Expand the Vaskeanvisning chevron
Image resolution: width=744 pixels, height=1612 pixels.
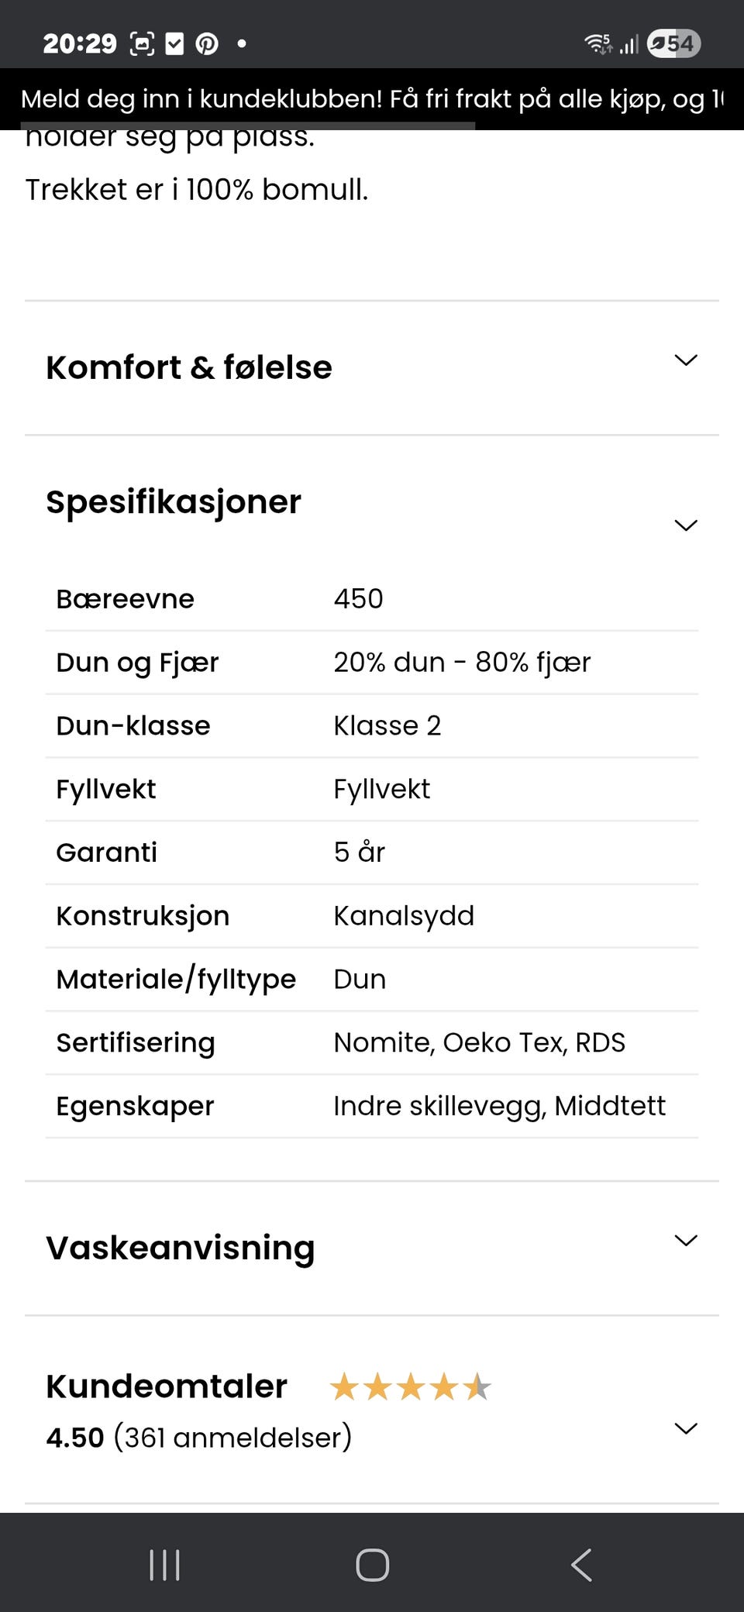tap(686, 1241)
